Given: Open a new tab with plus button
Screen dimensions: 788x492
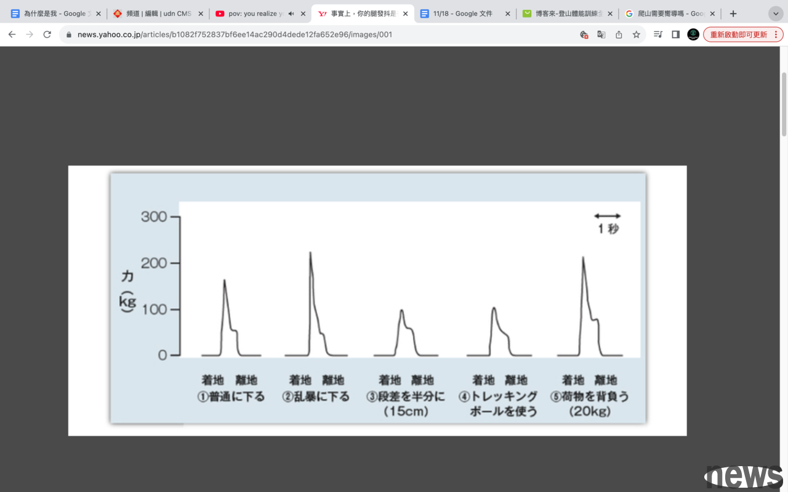Looking at the screenshot, I should (733, 14).
